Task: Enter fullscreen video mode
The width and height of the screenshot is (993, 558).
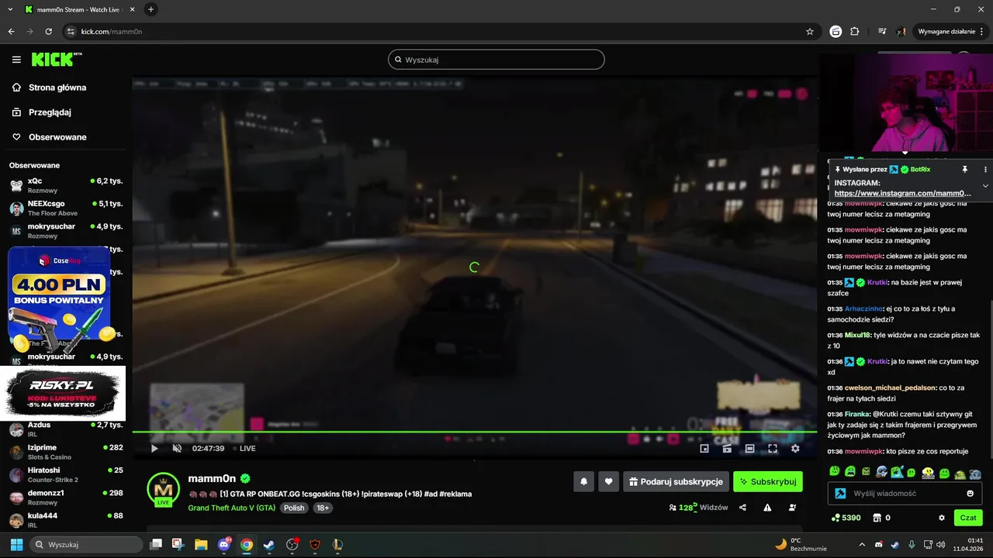Action: point(773,448)
